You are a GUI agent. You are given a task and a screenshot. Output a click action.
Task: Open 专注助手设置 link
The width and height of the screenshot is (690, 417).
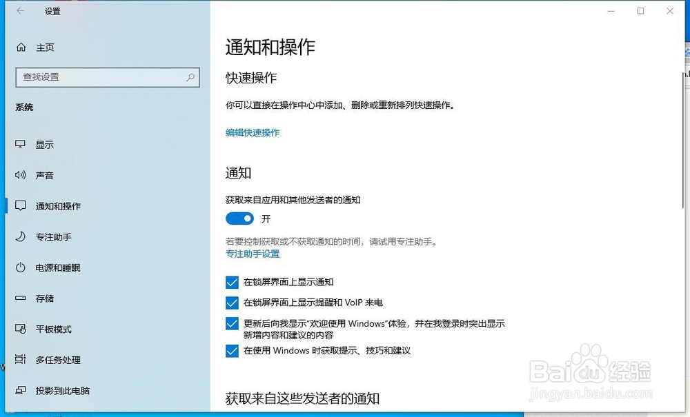(252, 254)
